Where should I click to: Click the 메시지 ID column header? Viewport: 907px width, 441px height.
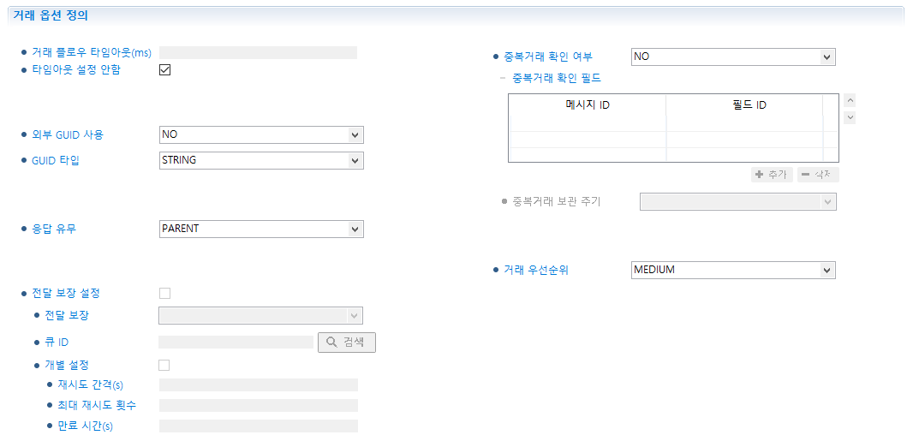[587, 105]
